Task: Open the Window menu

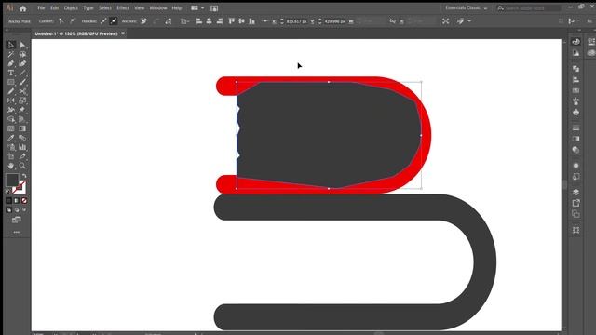Action: pyautogui.click(x=158, y=8)
